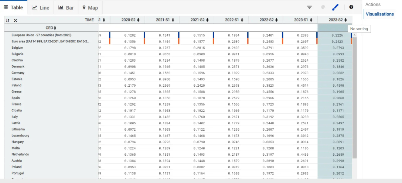Click the blue paintbrush format icon
The width and height of the screenshot is (402, 183).
click(335, 7)
